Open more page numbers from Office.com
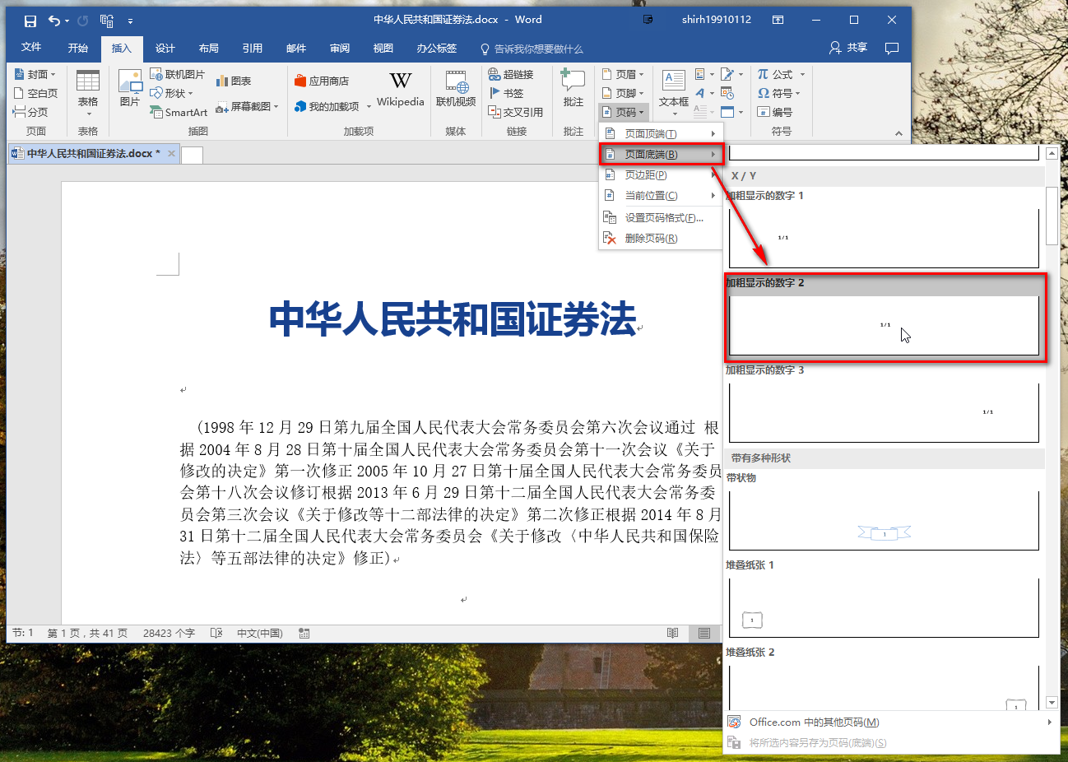Viewport: 1068px width, 762px height. pos(890,723)
